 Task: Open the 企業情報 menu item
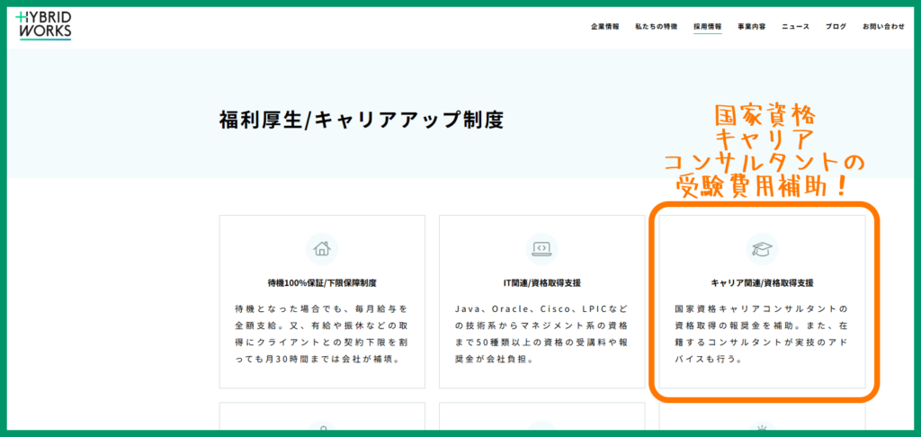(604, 27)
